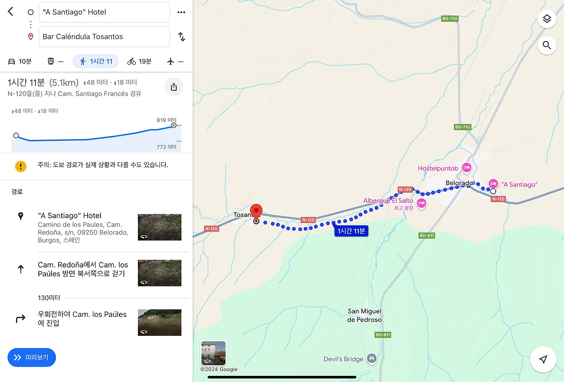
Task: Share the route using the share icon
Action: pos(174,87)
